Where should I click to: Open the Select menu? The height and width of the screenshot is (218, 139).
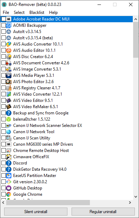click(19, 13)
